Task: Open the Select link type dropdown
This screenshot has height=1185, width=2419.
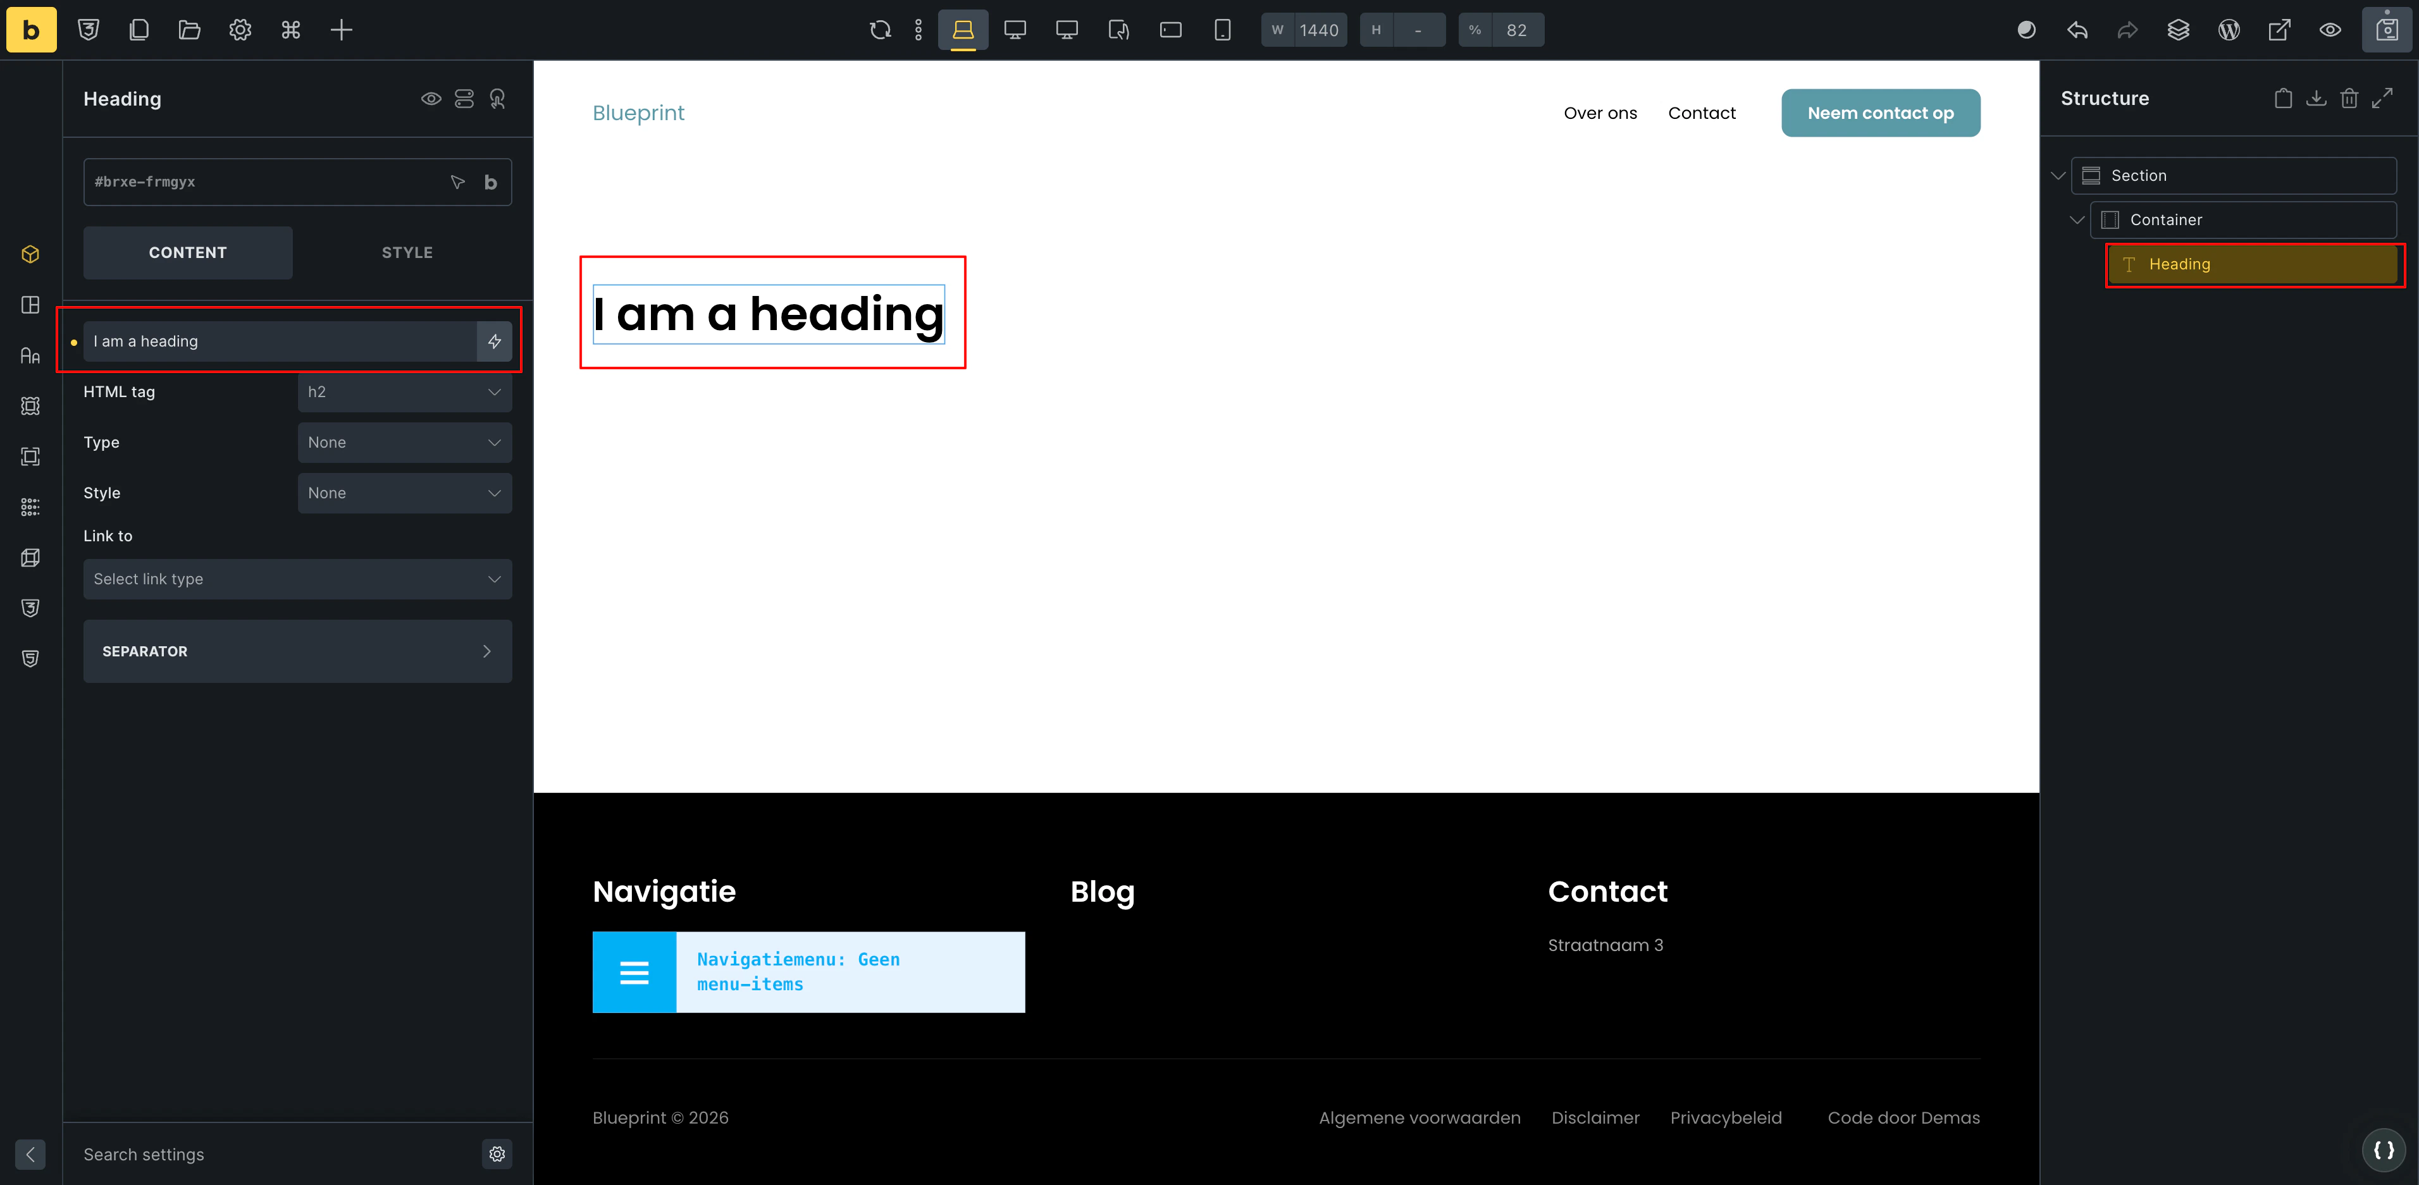Action: tap(298, 579)
